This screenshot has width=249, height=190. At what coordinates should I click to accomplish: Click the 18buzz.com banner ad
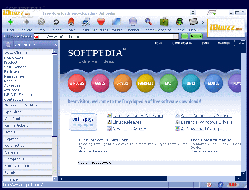point(226,28)
